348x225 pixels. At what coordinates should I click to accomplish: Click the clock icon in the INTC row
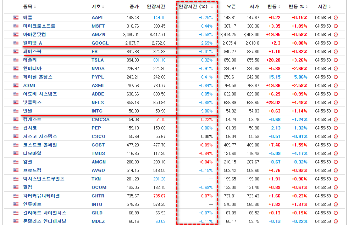point(336,111)
